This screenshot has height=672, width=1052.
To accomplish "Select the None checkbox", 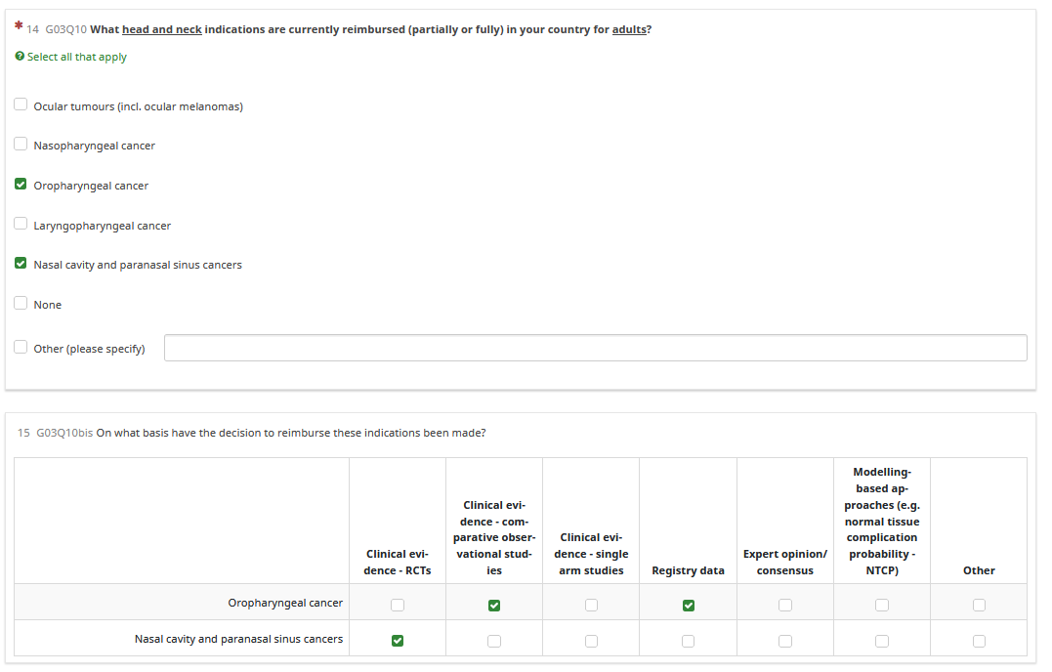I will click(x=21, y=303).
